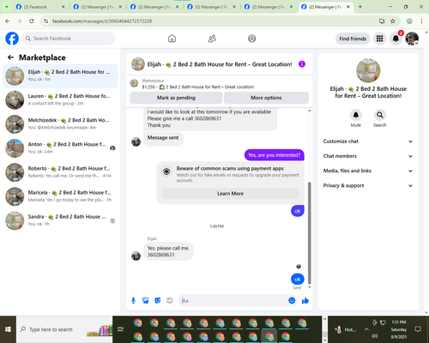The image size is (429, 343).
Task: Expand Chat members section
Action: pyautogui.click(x=368, y=156)
